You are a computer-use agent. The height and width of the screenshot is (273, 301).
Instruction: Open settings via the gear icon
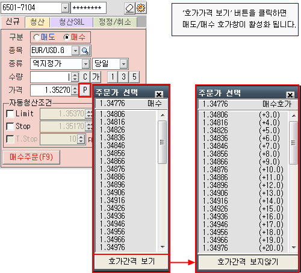point(141,8)
